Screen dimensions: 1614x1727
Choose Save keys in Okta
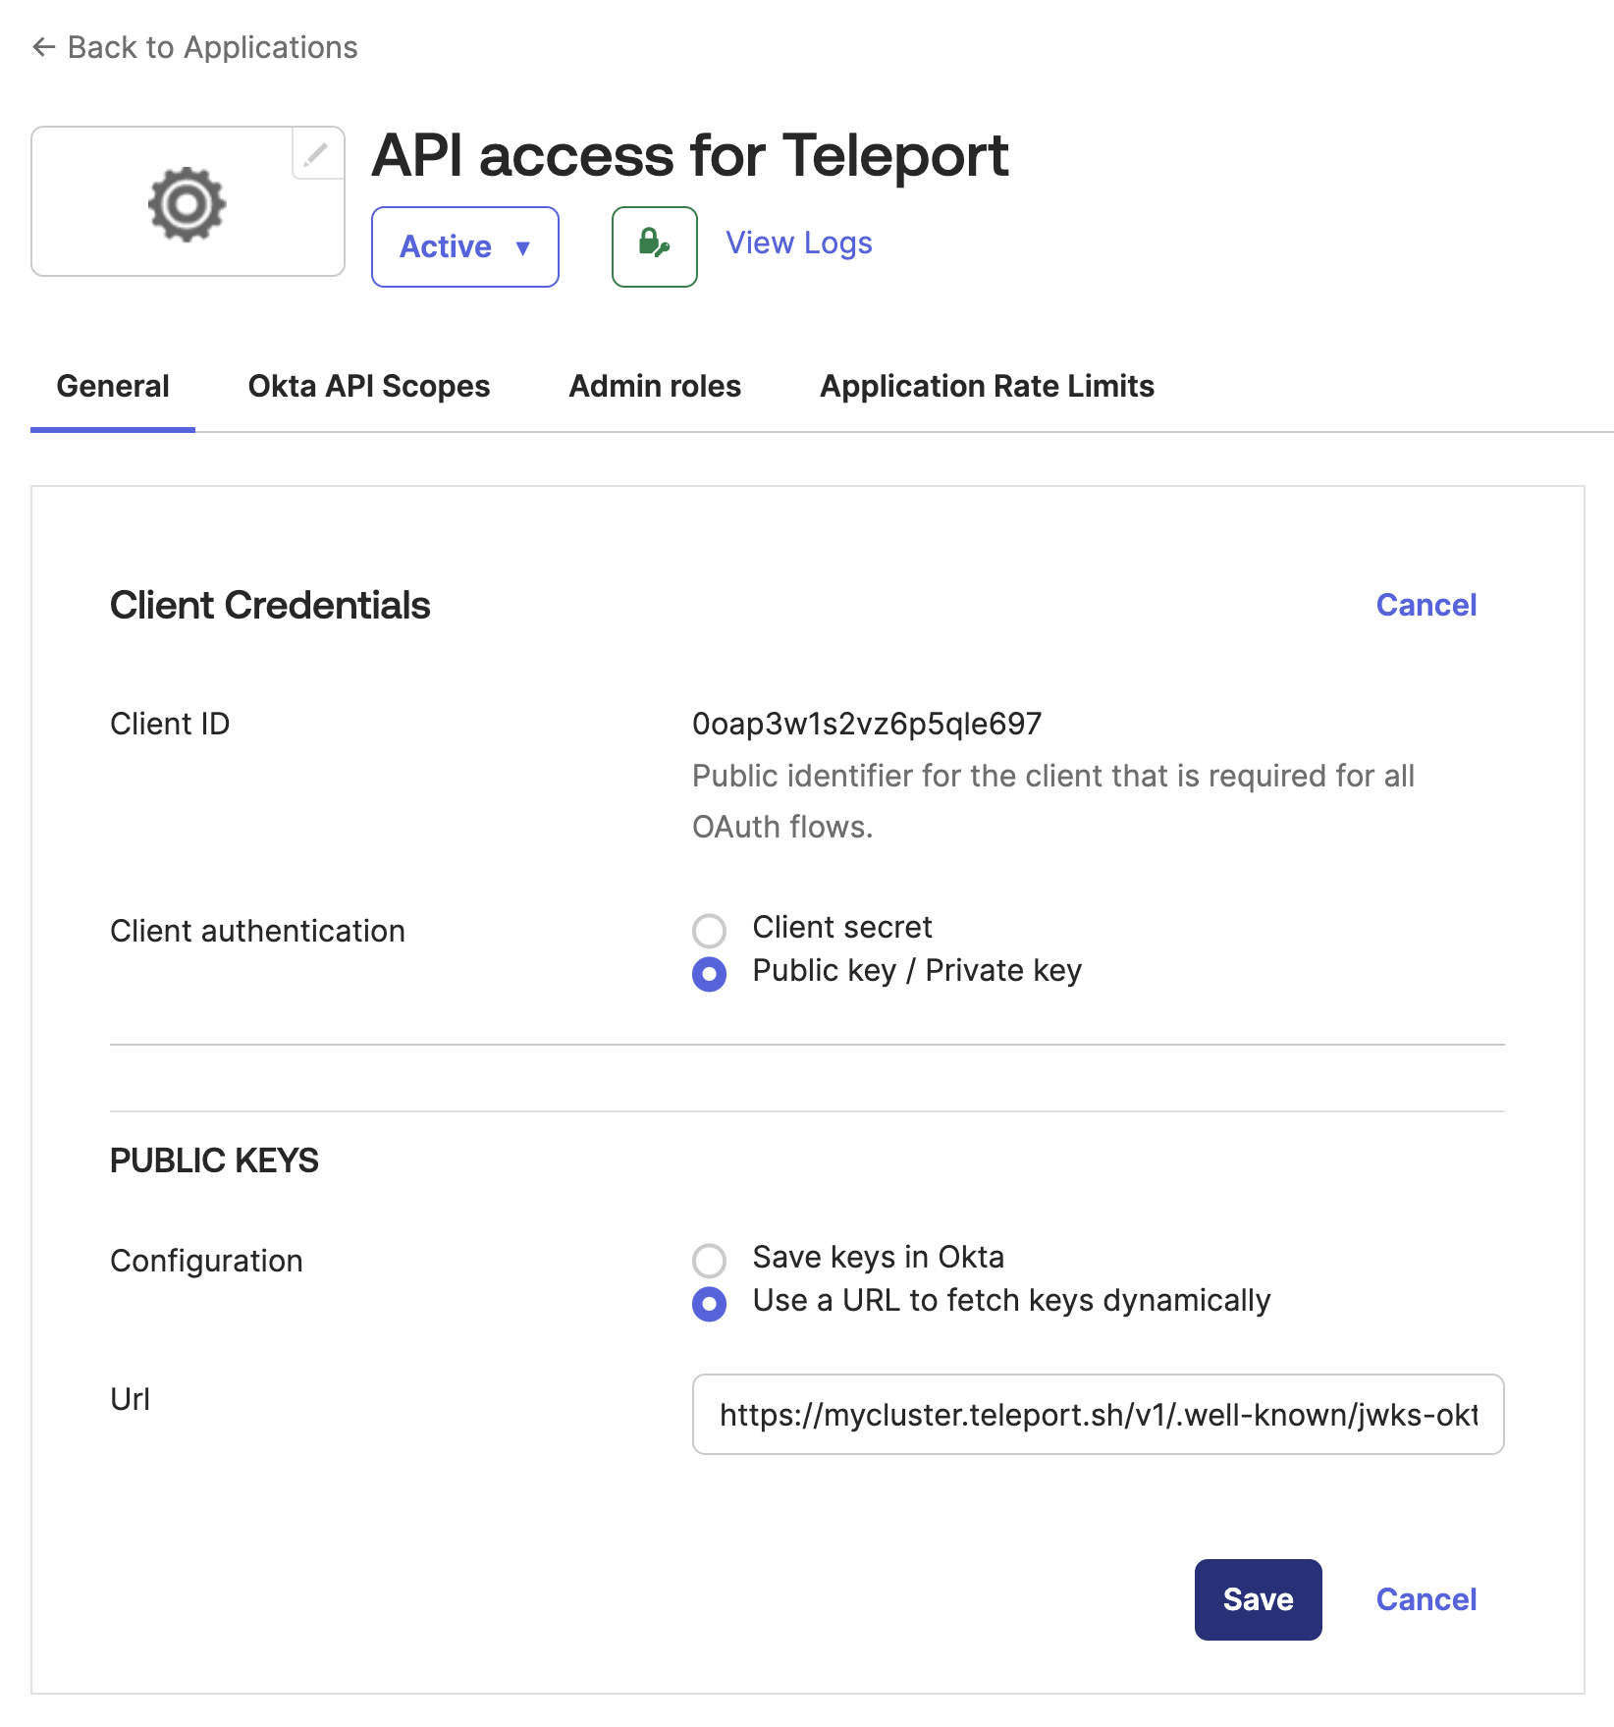point(709,1259)
